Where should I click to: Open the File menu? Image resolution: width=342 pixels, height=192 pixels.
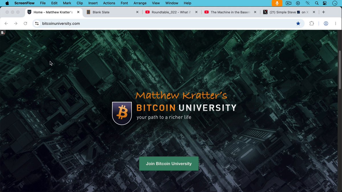point(43,3)
